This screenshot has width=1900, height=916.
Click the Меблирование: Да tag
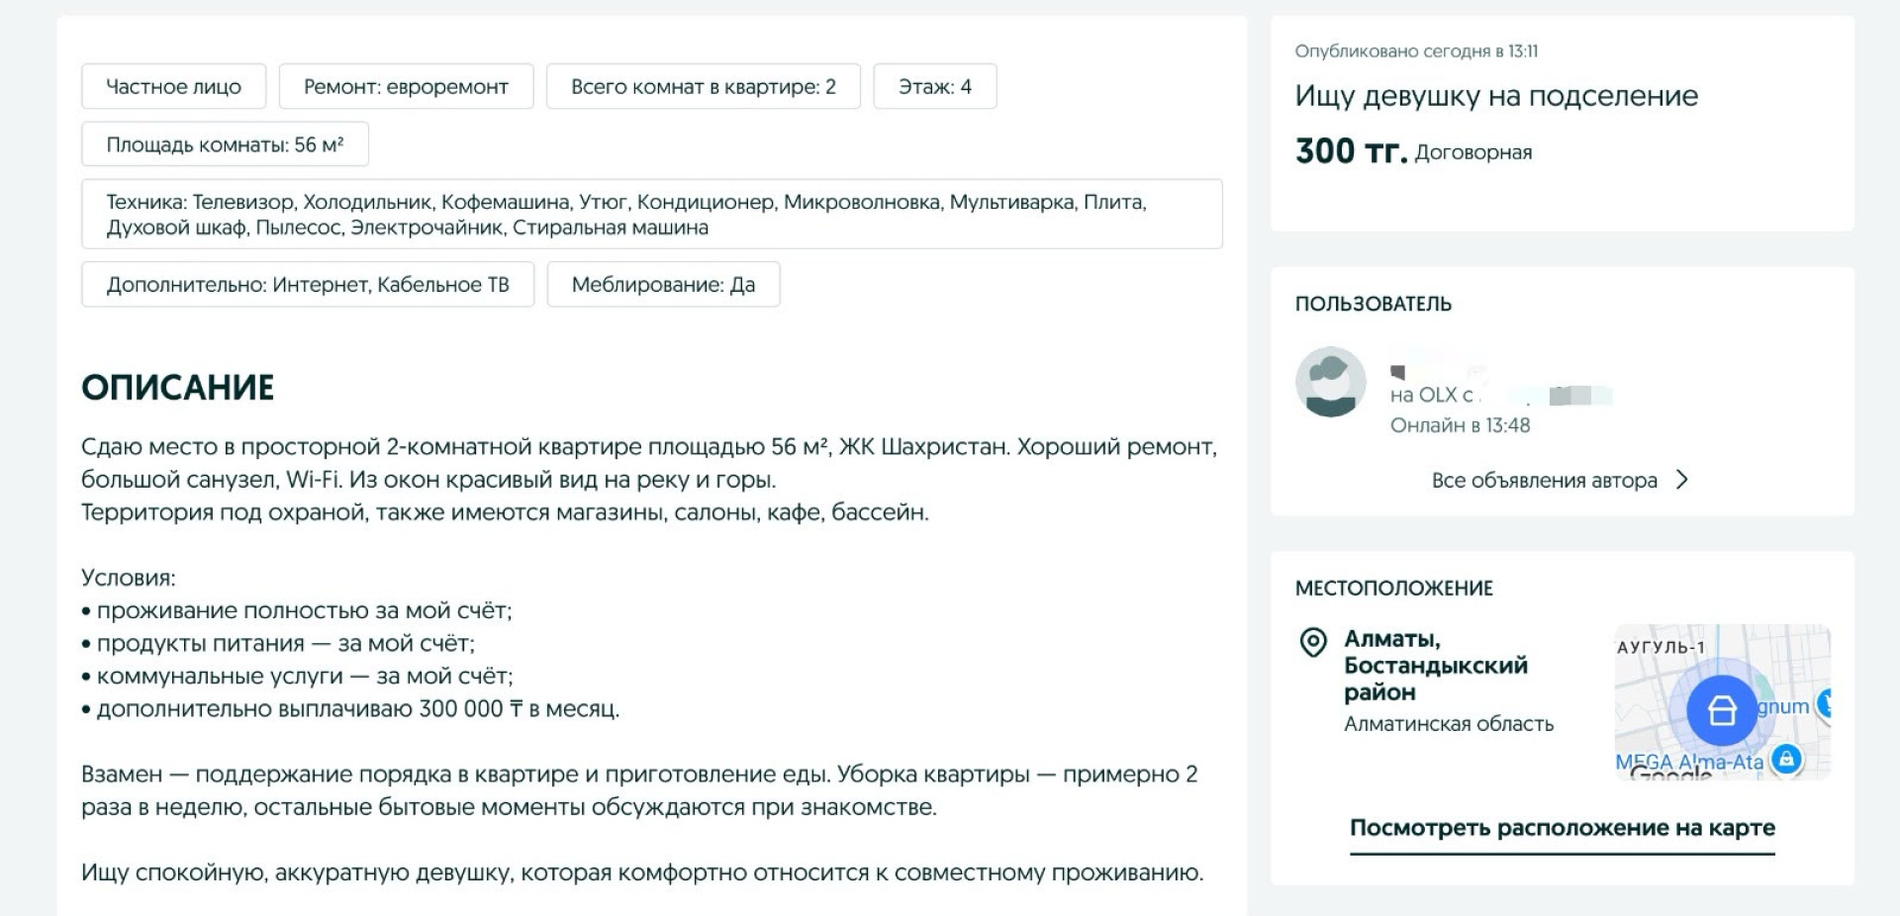pyautogui.click(x=663, y=284)
